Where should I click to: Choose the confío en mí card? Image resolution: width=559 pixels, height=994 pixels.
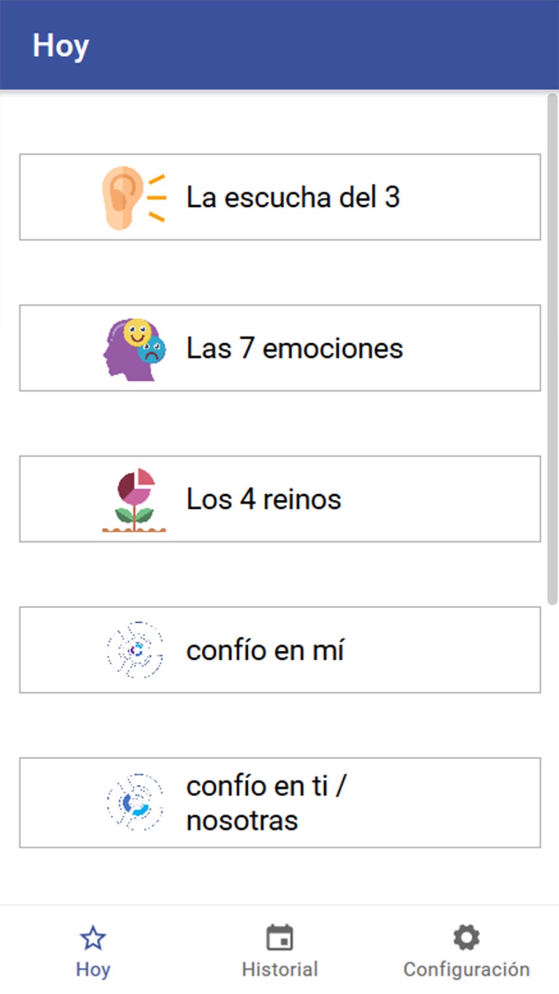[x=280, y=650]
